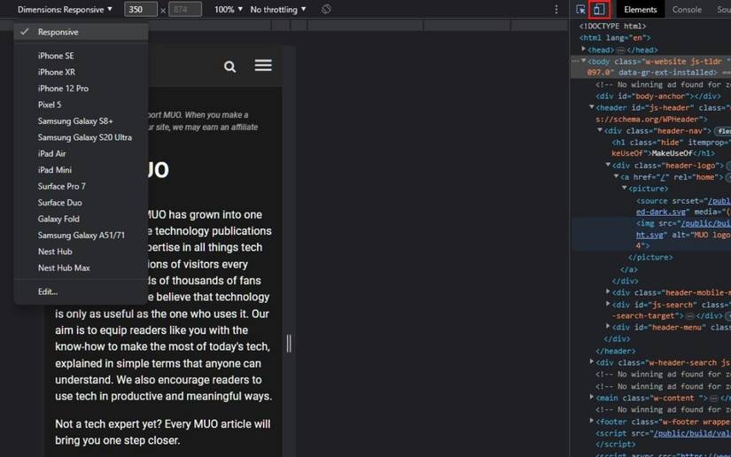Switch to the Console tab

pos(687,10)
